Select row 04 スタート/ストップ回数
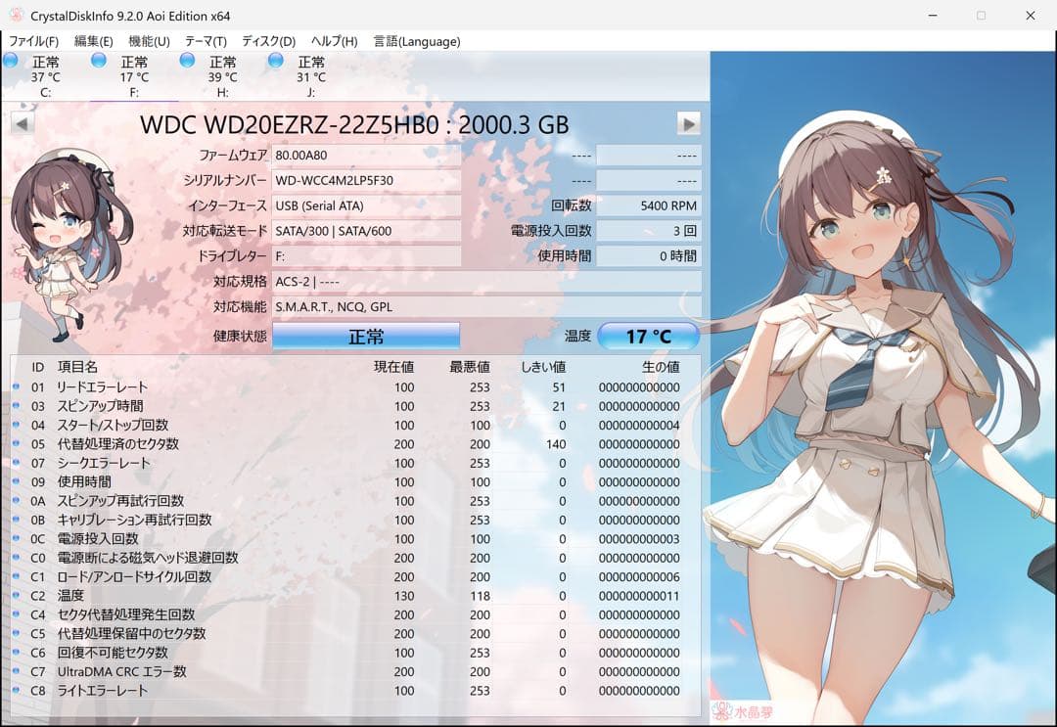1057x727 pixels. 355,426
